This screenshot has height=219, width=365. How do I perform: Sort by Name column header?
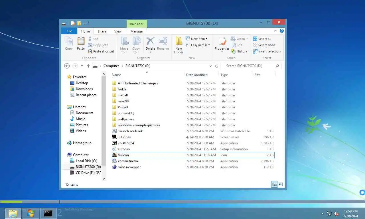pyautogui.click(x=147, y=75)
